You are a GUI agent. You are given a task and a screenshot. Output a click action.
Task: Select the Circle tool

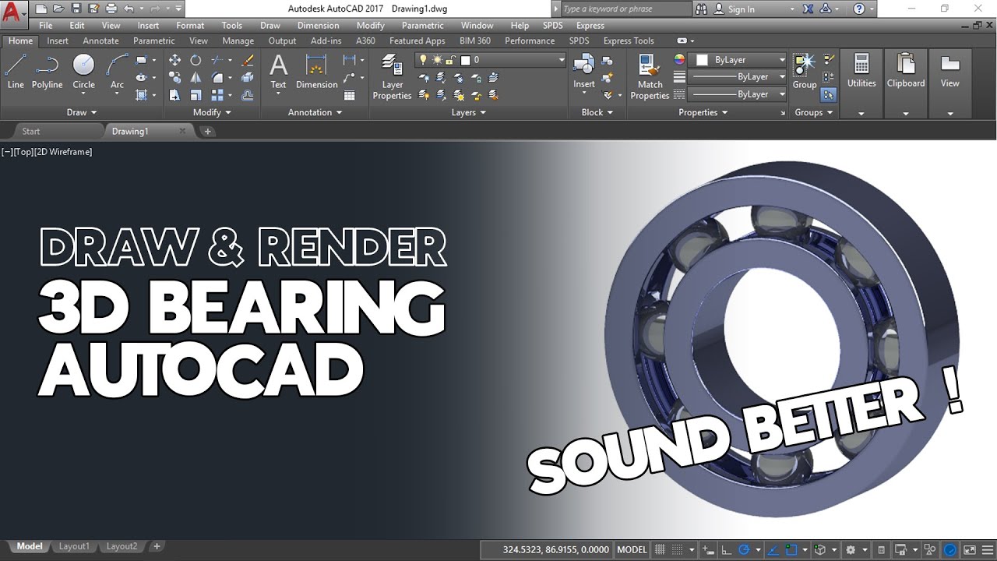point(83,72)
